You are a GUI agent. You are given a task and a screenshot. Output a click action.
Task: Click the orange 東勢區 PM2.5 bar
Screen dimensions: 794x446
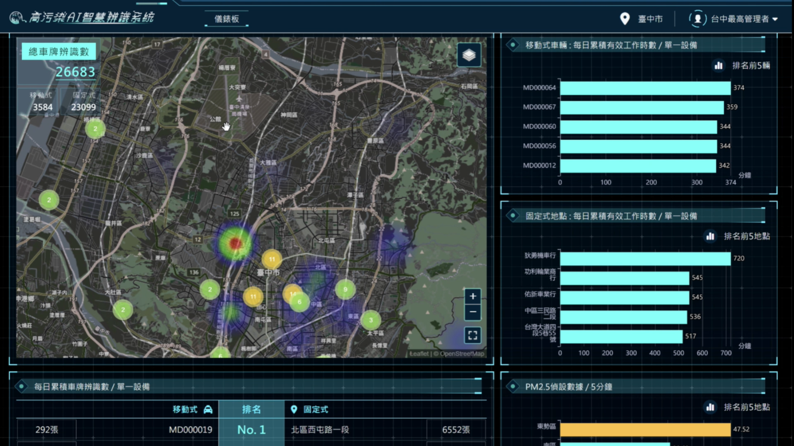[x=645, y=429]
